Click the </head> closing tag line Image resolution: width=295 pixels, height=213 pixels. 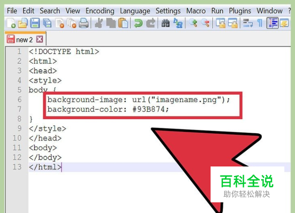45,138
